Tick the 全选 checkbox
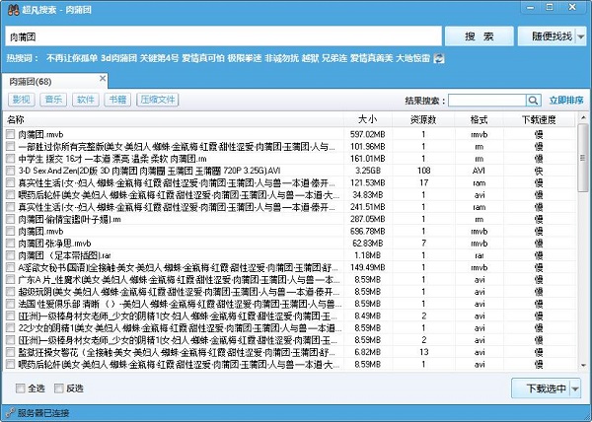Image resolution: width=592 pixels, height=422 pixels. click(x=21, y=388)
